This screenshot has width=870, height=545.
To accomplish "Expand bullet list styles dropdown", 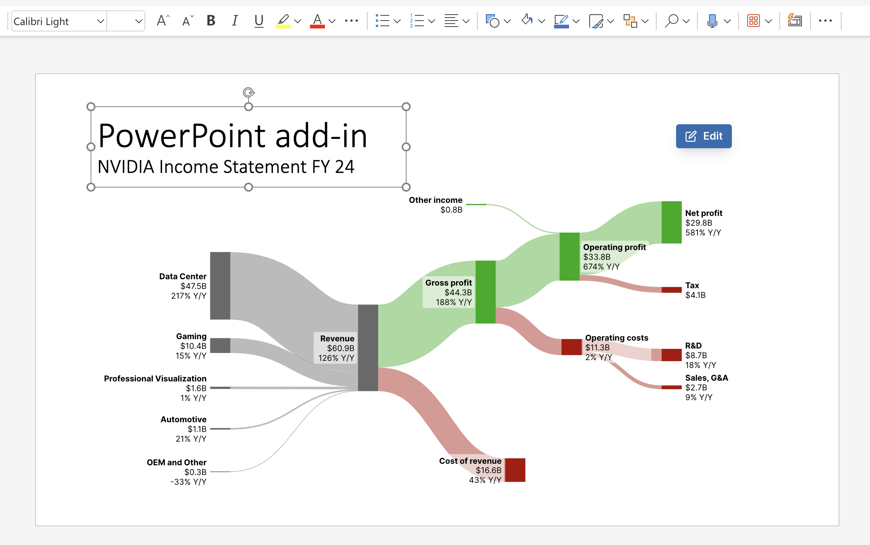I will (398, 21).
